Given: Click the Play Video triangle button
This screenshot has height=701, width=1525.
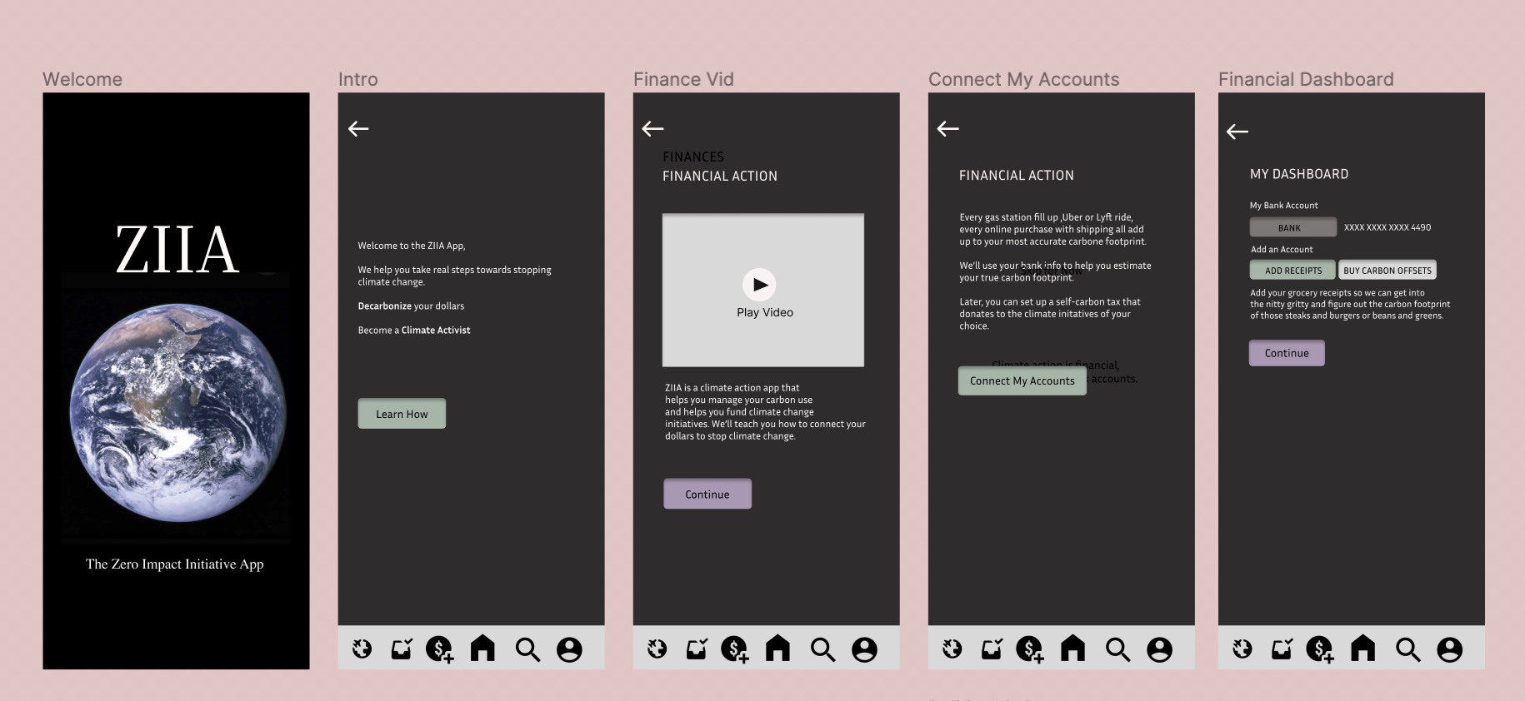Looking at the screenshot, I should 759,285.
